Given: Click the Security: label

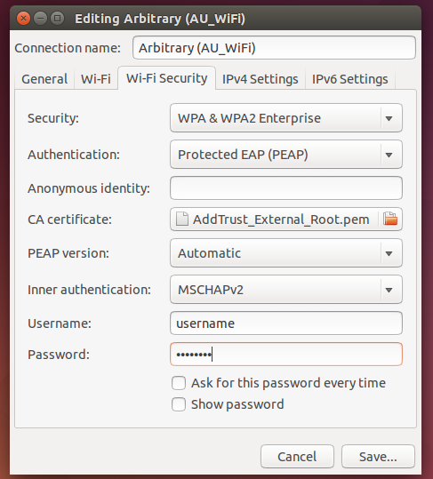Looking at the screenshot, I should [53, 118].
